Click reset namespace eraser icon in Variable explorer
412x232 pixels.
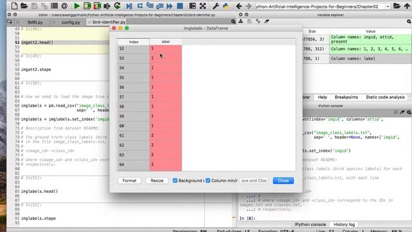[x=267, y=21]
